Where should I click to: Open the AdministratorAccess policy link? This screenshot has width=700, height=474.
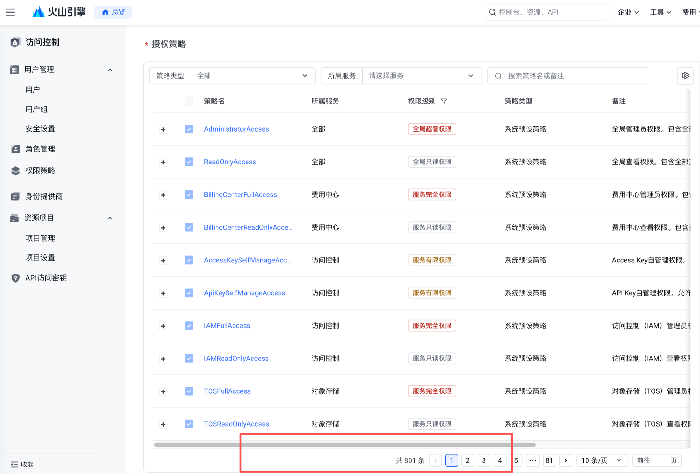click(x=236, y=129)
